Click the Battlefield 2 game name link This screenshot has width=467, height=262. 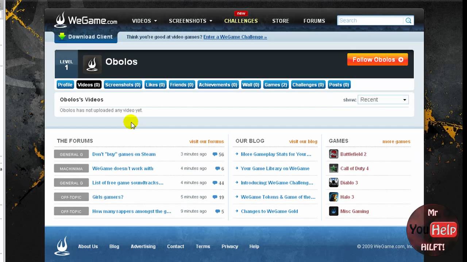[353, 154]
